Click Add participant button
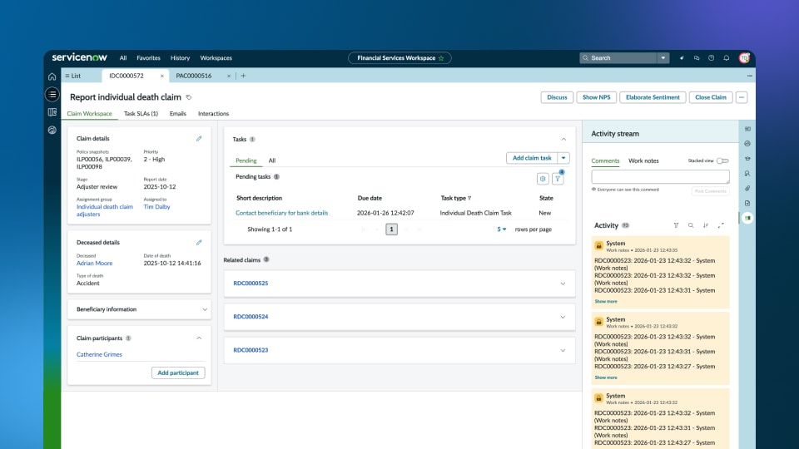This screenshot has width=799, height=449. (178, 373)
